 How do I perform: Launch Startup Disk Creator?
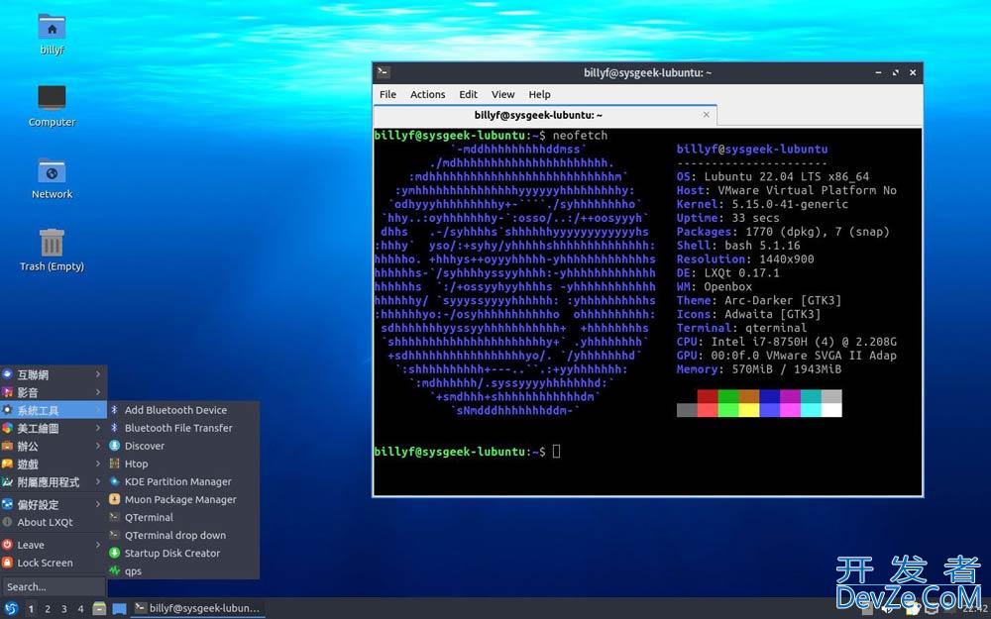pyautogui.click(x=183, y=553)
